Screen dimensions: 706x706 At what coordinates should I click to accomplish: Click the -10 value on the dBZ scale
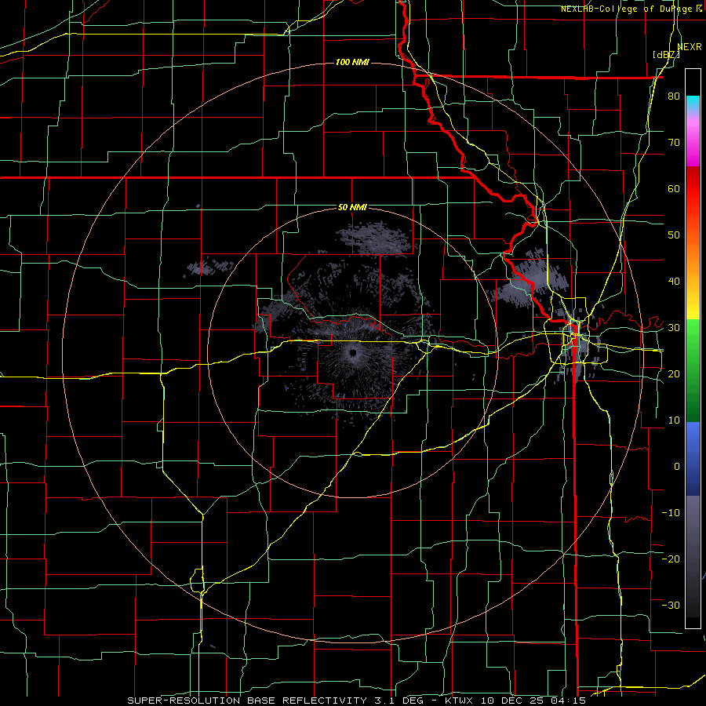671,513
